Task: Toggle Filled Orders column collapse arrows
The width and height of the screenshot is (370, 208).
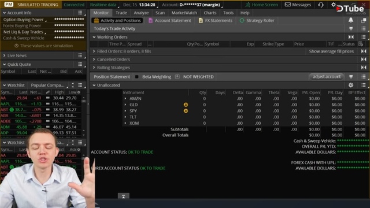Action: [x=364, y=51]
